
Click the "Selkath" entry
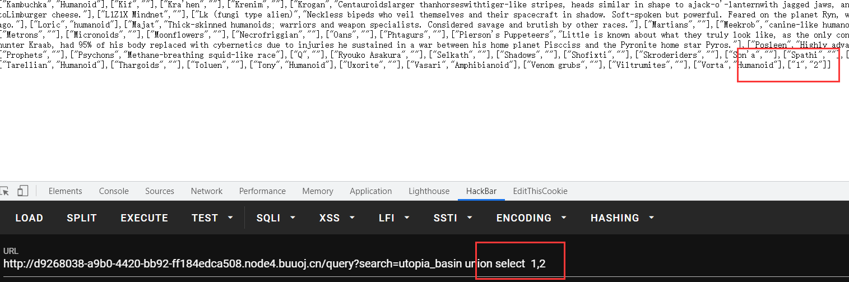pyautogui.click(x=454, y=55)
